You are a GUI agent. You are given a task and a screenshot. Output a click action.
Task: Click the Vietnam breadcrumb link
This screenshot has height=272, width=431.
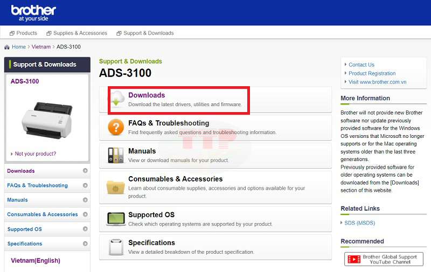[x=41, y=47]
